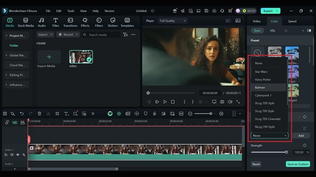
Task: Take a snapshot with camera icon
Action: click(x=222, y=102)
